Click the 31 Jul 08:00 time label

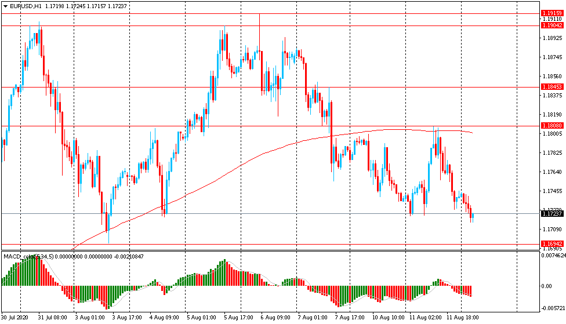(x=53, y=318)
